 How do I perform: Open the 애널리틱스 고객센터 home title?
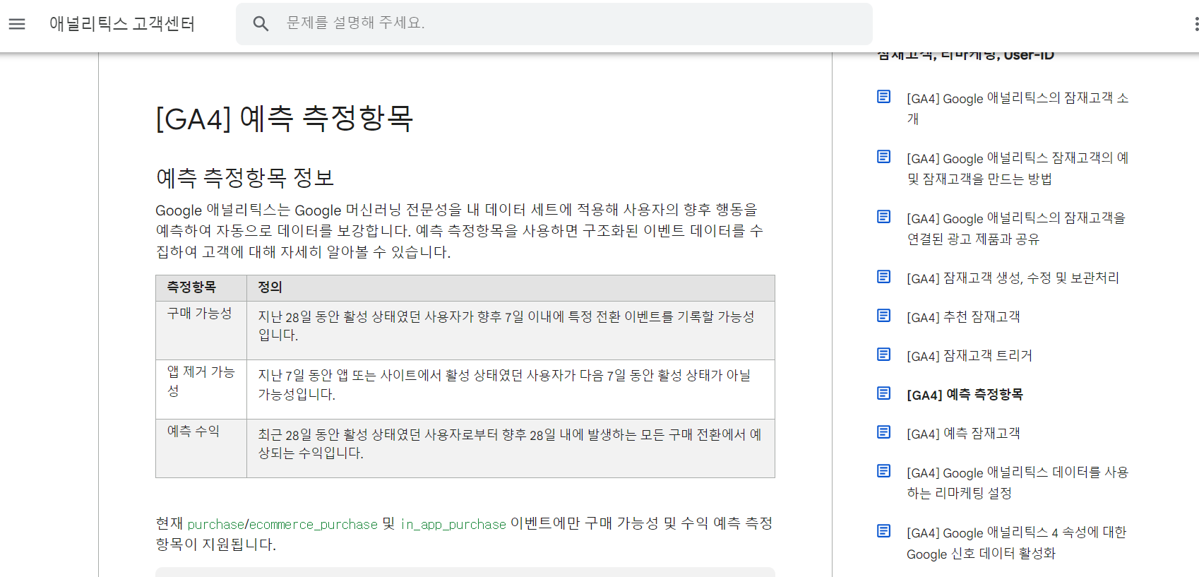click(x=122, y=24)
